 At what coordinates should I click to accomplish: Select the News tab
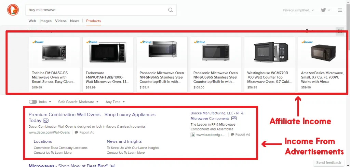(x=75, y=21)
